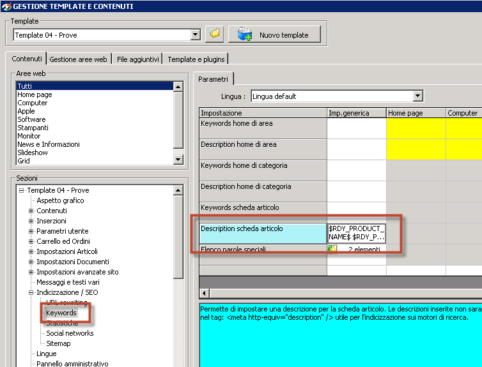482x367 pixels.
Task: Expand the Contenuti tree node
Action: (x=31, y=211)
